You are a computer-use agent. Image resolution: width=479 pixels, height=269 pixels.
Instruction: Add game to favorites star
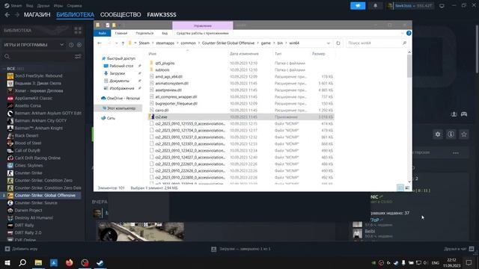tap(464, 134)
